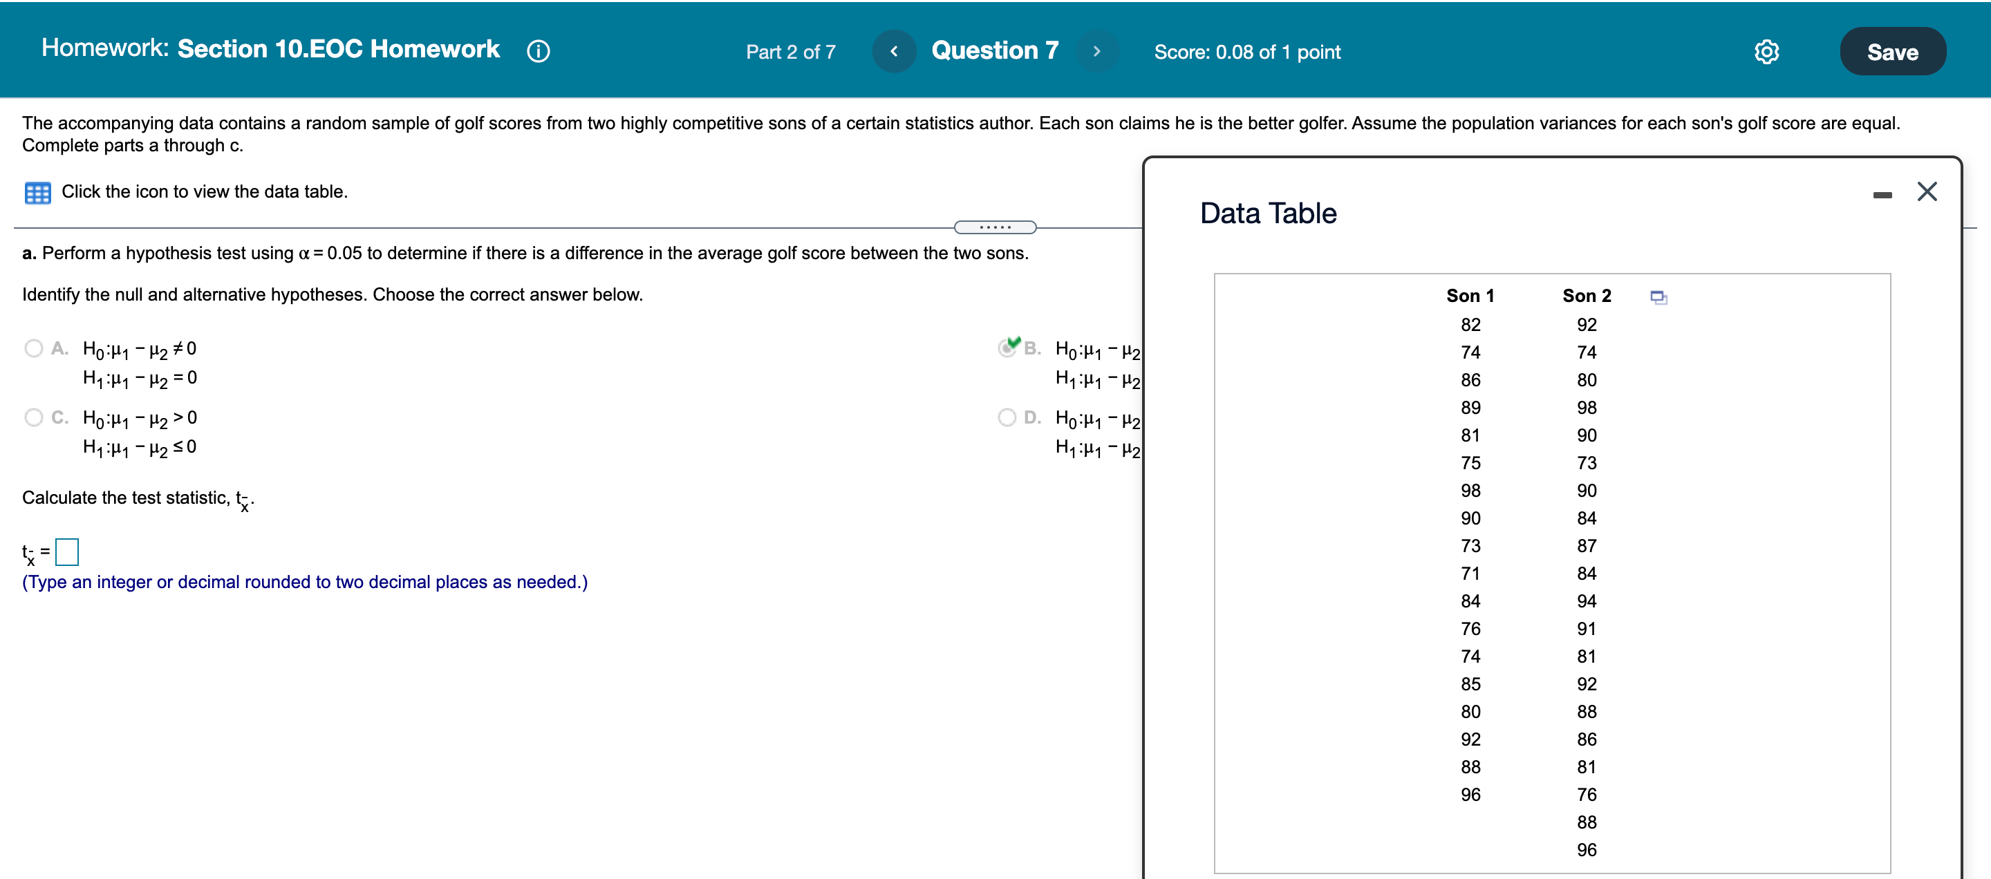This screenshot has width=1991, height=879.
Task: Click Section 10.EOC Homework title
Action: [339, 48]
